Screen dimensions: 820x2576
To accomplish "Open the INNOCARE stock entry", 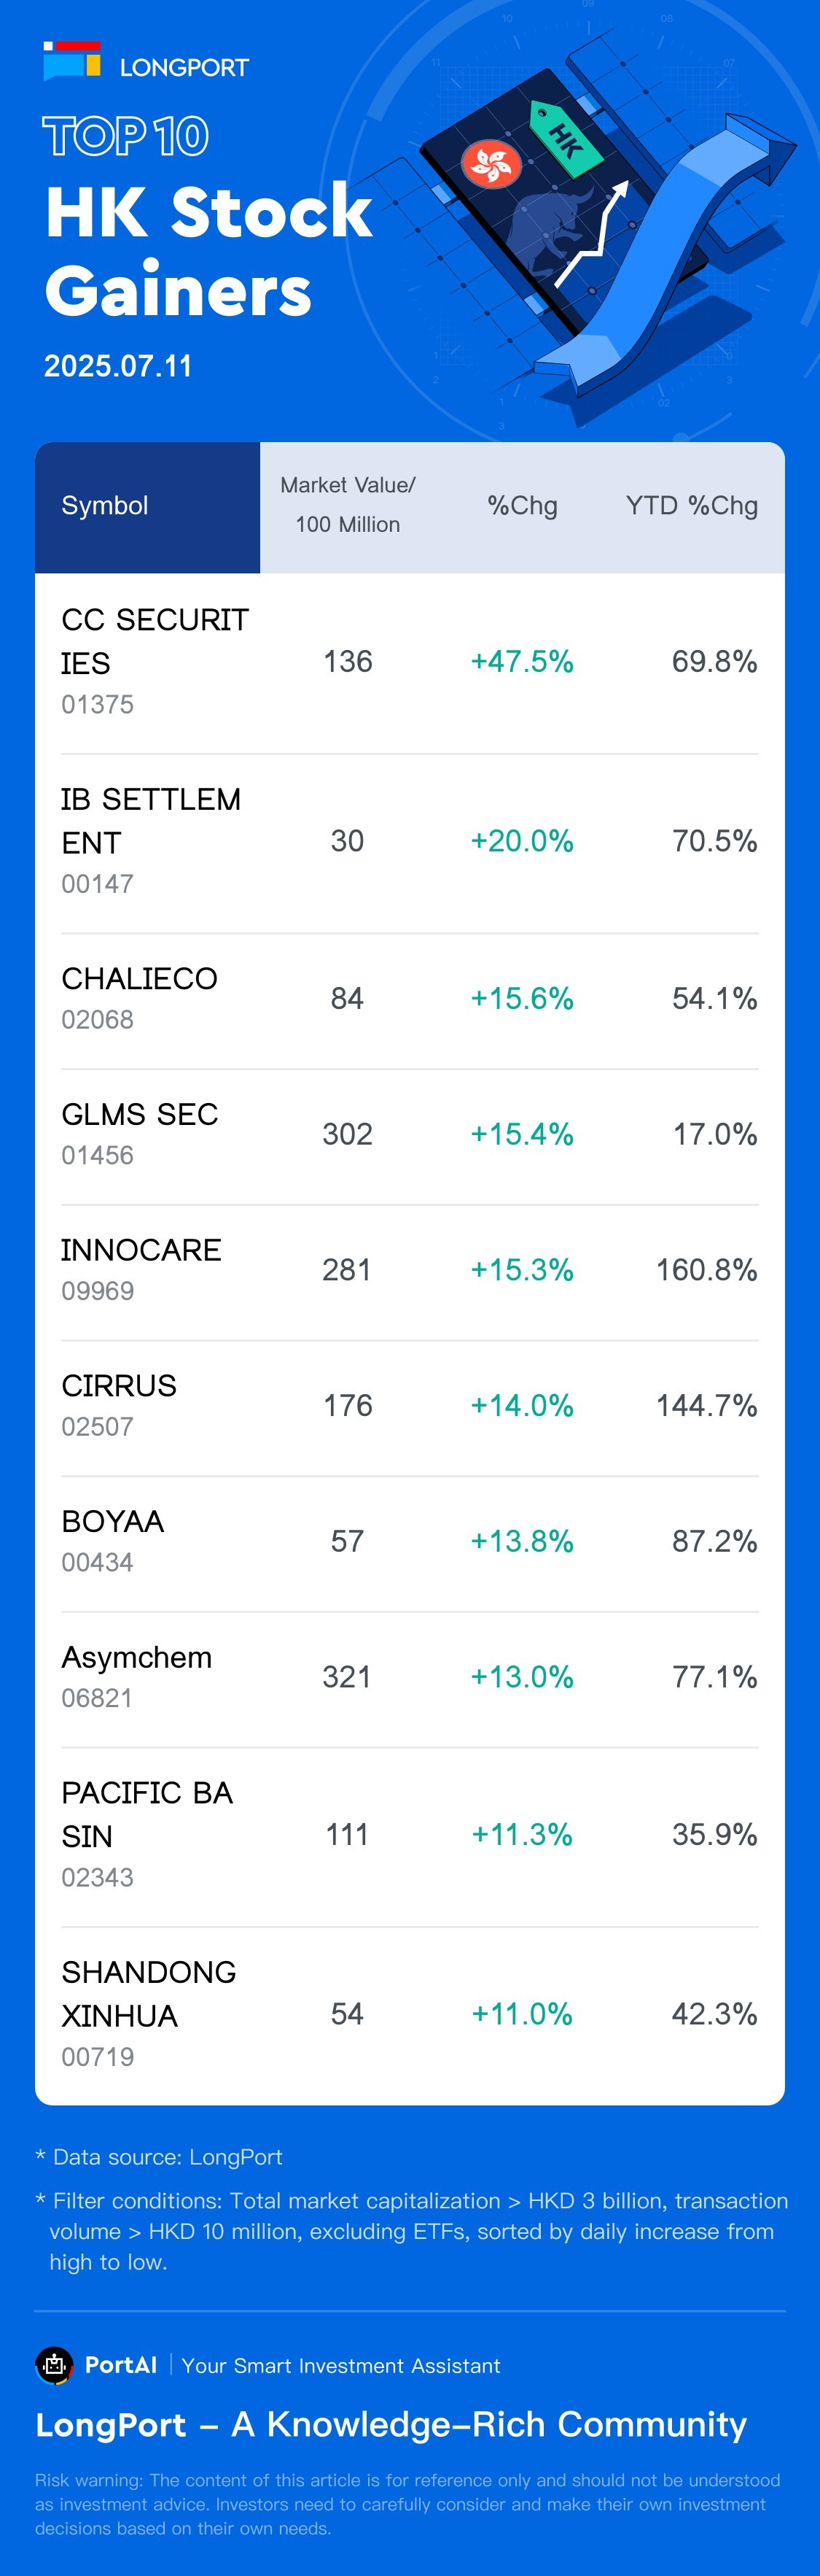I will coord(141,1250).
